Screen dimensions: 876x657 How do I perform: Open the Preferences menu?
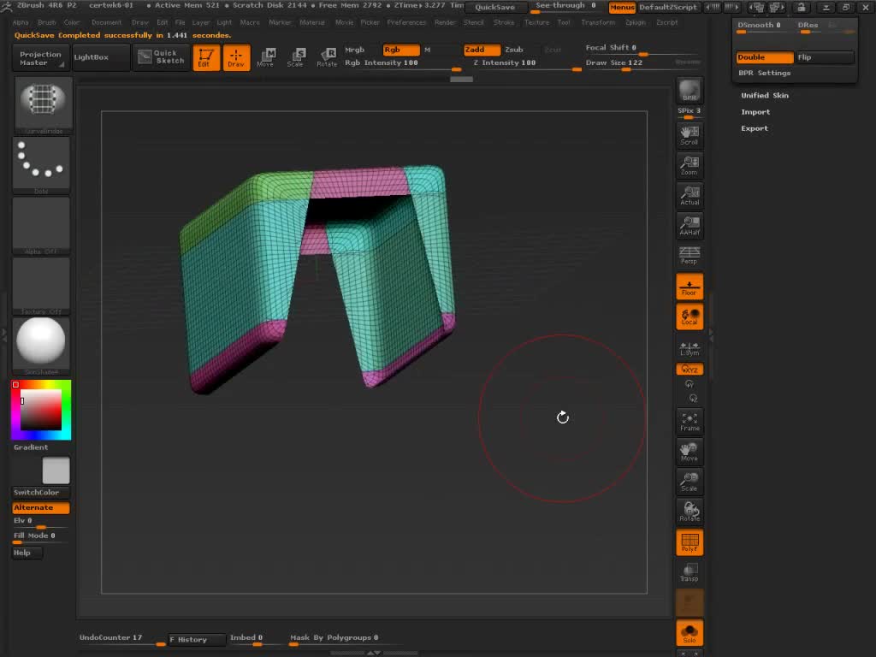[x=406, y=22]
